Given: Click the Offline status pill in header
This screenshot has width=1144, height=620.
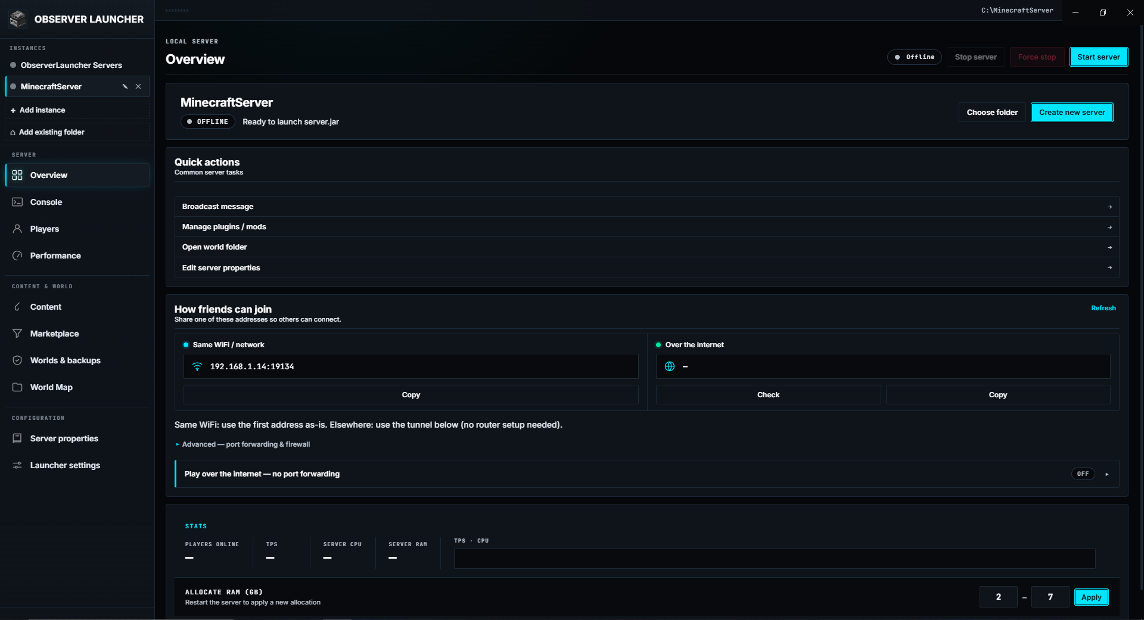Looking at the screenshot, I should tap(914, 57).
